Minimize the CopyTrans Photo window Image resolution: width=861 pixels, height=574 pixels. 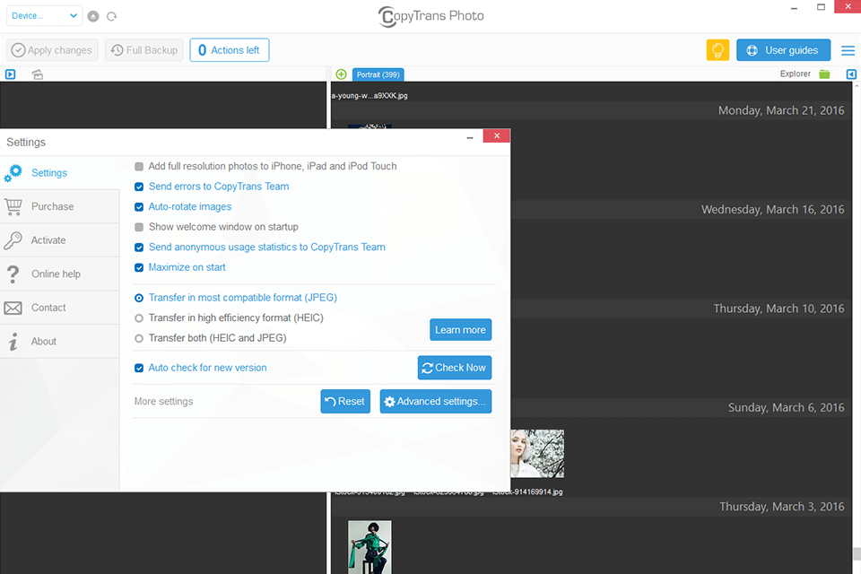click(x=794, y=8)
